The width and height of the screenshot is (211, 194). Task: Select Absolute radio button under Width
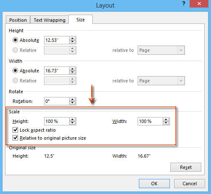tap(15, 71)
